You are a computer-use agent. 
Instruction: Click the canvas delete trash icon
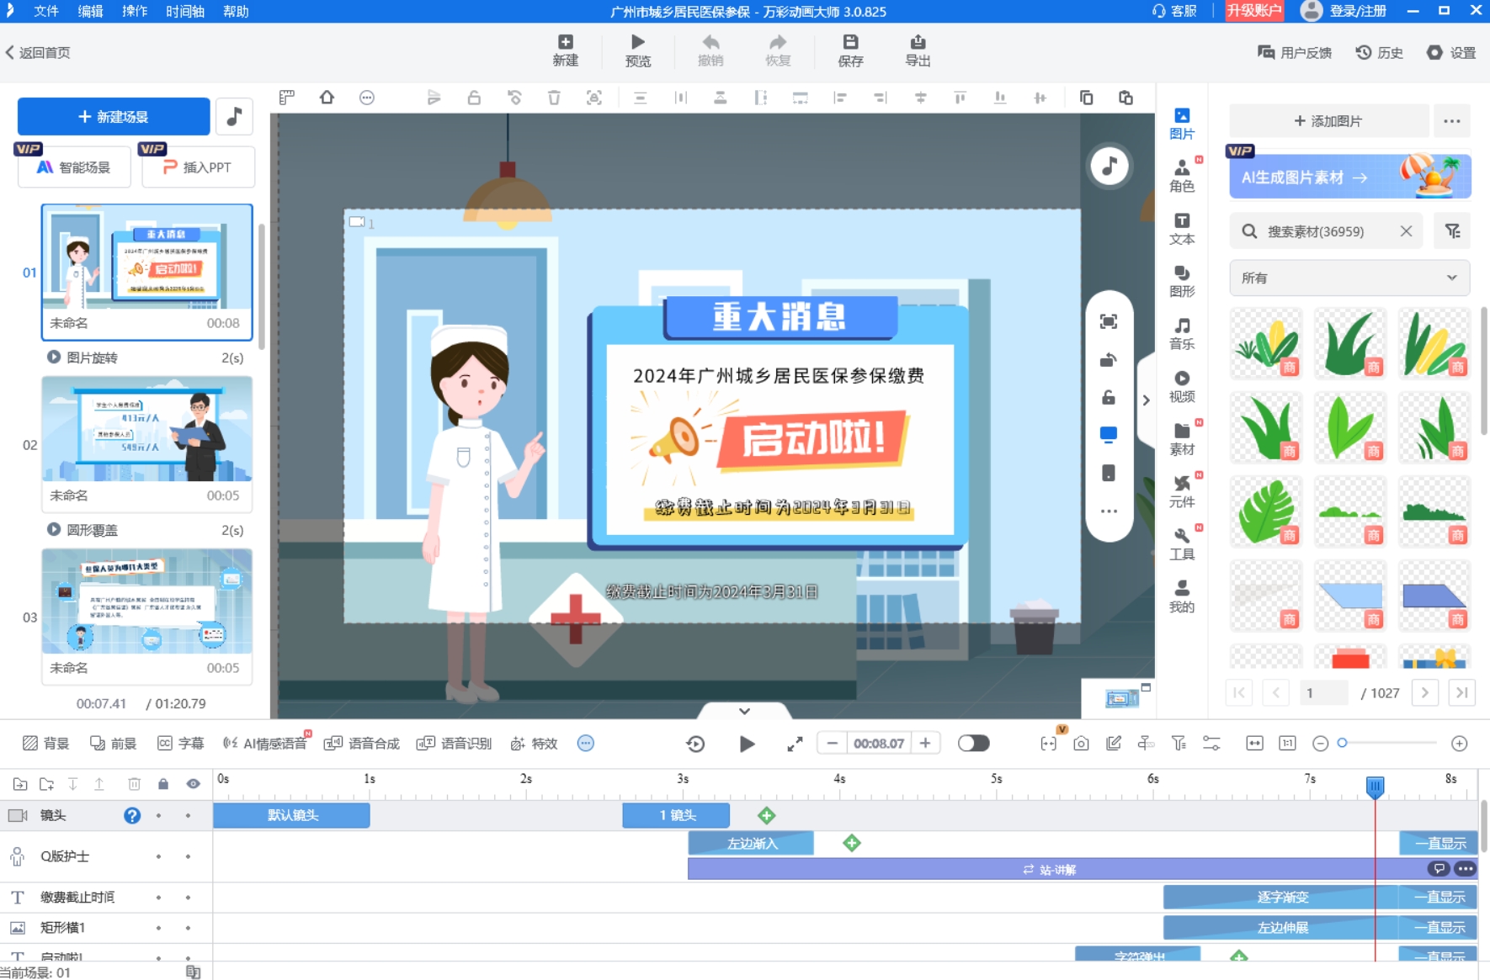click(x=554, y=98)
